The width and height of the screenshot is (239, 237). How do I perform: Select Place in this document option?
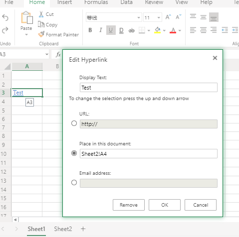74,153
